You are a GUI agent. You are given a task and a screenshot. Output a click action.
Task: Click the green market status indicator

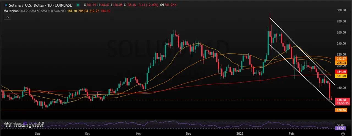(x=79, y=5)
